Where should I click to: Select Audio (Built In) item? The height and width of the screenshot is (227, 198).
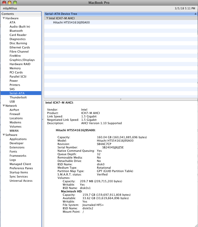tap(20, 27)
